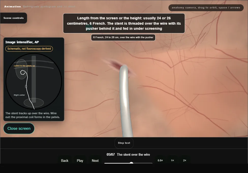Click the small circle marker on ureter line
Viewport: 248px width, 173px height.
[26, 86]
